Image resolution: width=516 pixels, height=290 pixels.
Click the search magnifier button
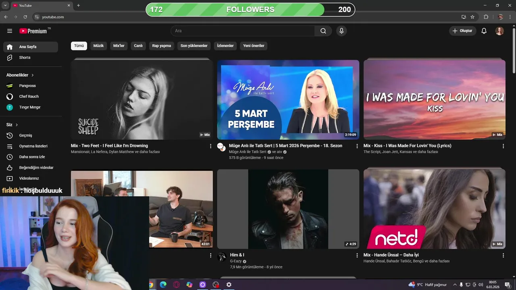(323, 31)
